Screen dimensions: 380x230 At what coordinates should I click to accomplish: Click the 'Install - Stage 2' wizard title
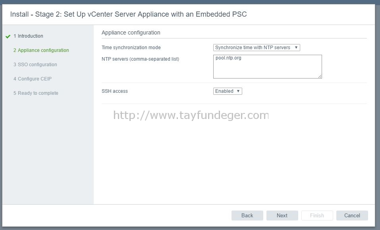(128, 14)
